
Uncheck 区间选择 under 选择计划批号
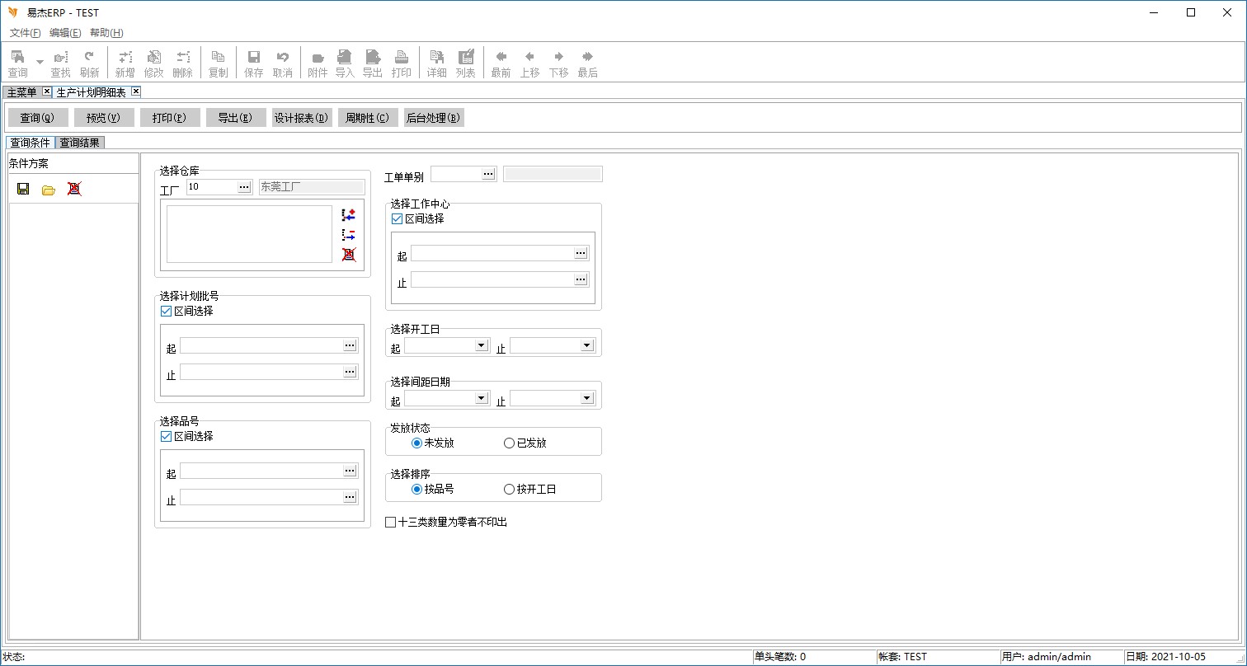(167, 312)
